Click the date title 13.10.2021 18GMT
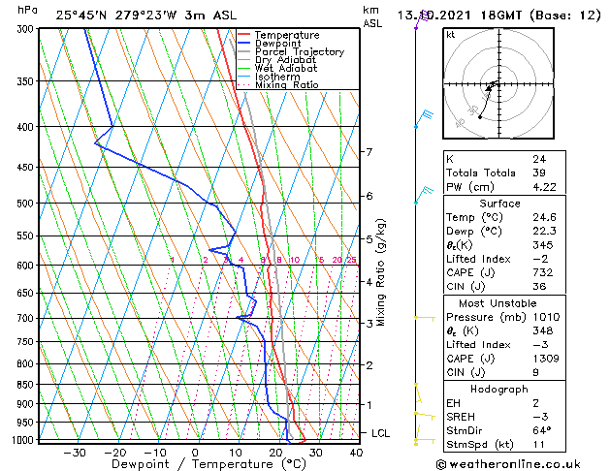 click(x=498, y=14)
